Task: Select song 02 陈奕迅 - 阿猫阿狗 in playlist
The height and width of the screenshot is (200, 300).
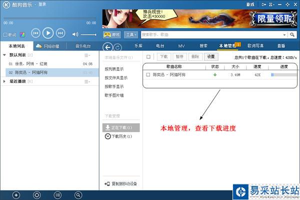Action: click(51, 72)
